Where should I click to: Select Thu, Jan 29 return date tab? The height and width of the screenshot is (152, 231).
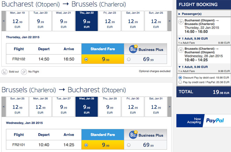tap(110, 107)
